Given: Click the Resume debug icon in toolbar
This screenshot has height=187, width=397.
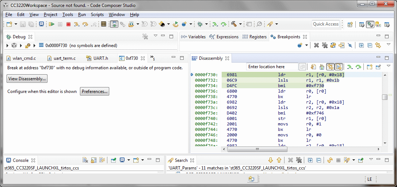Looking at the screenshot, I should tap(51, 24).
